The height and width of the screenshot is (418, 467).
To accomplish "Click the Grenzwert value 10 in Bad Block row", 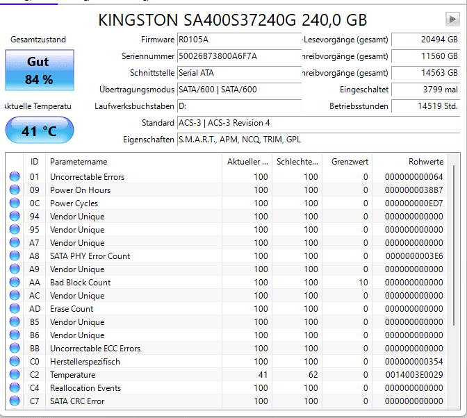I will [363, 283].
